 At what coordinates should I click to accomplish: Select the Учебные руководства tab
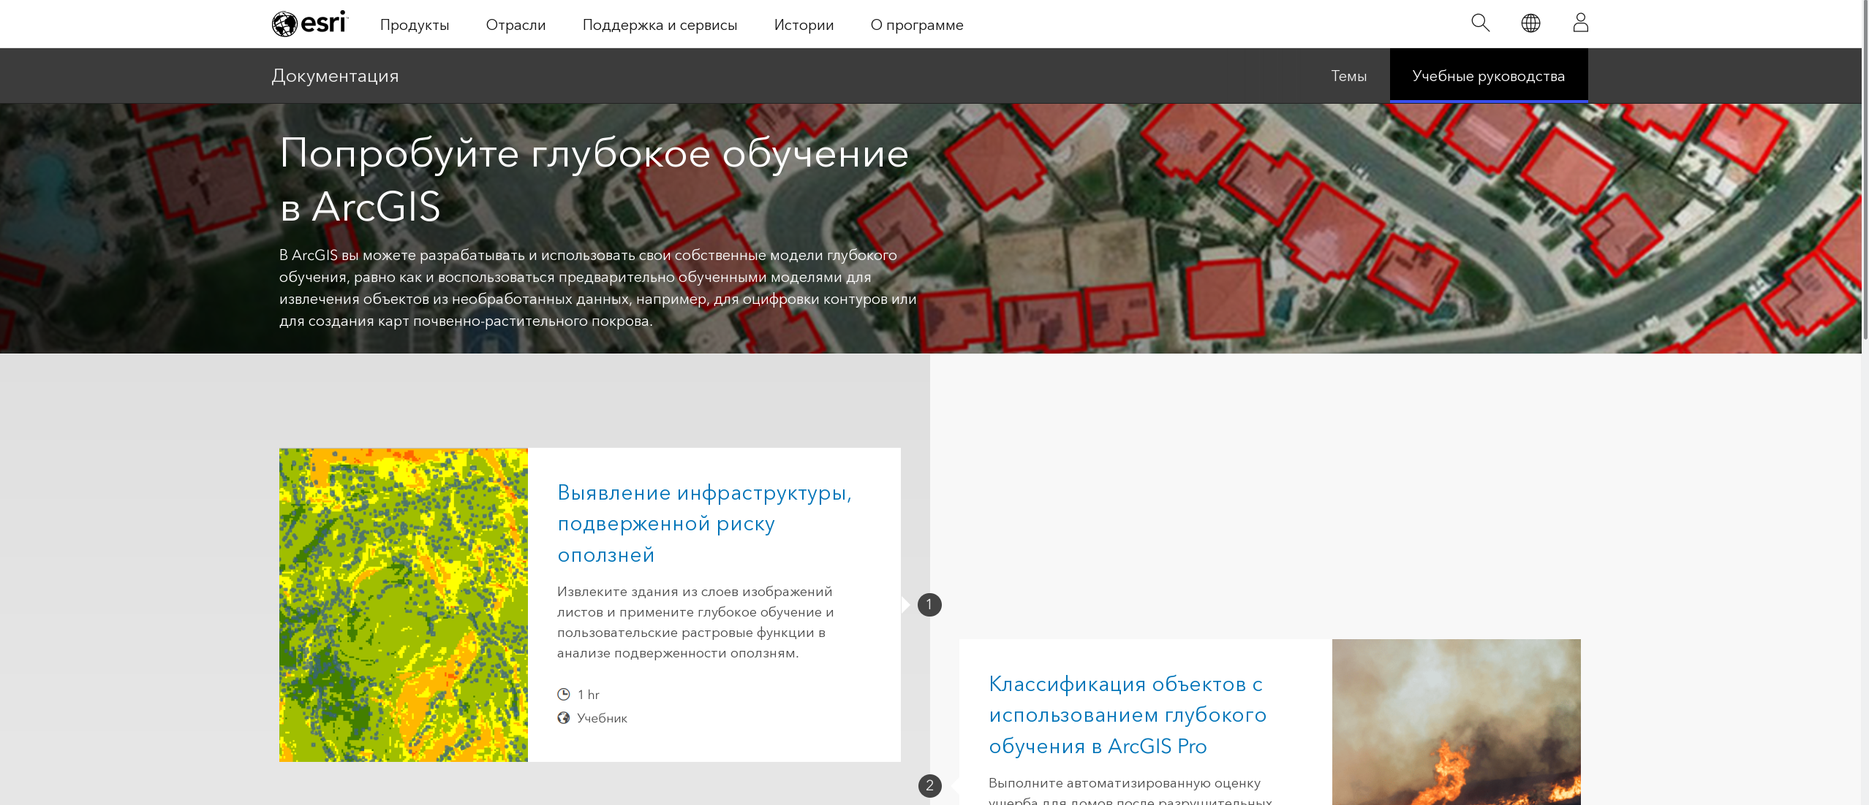(x=1488, y=76)
